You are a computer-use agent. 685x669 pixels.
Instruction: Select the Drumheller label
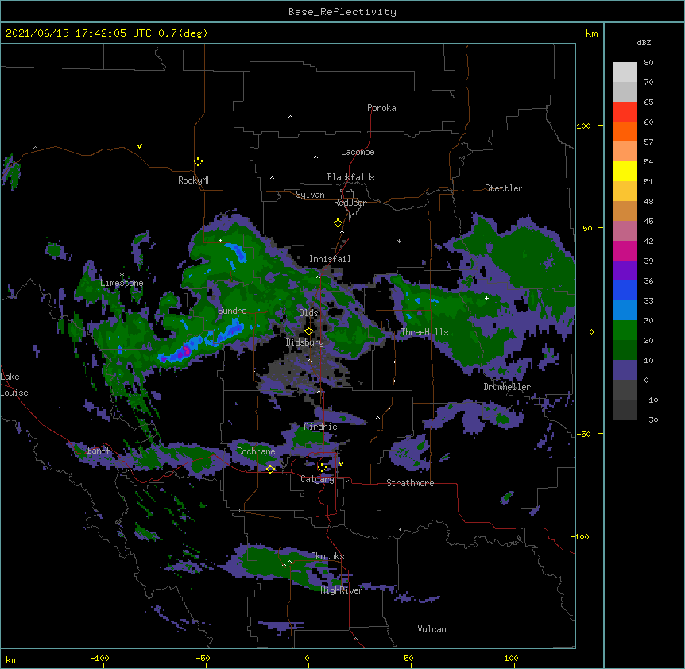point(507,387)
